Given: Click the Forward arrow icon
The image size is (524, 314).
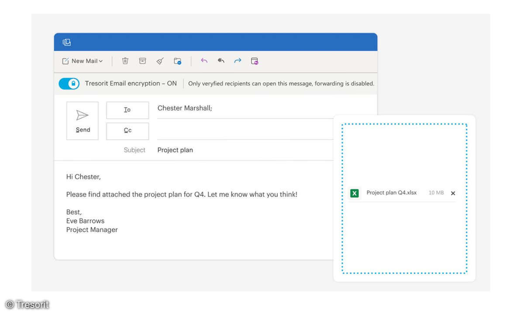Looking at the screenshot, I should [238, 61].
